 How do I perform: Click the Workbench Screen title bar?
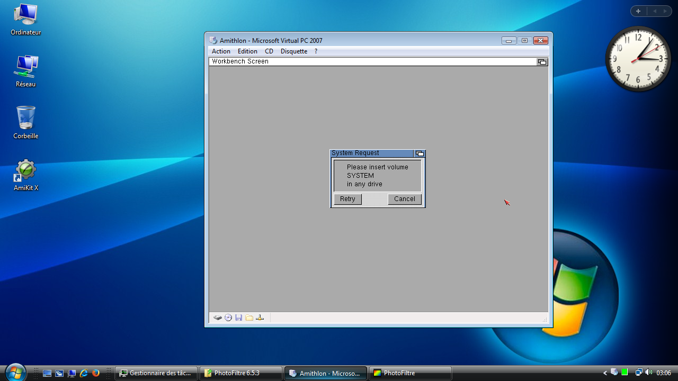[373, 62]
